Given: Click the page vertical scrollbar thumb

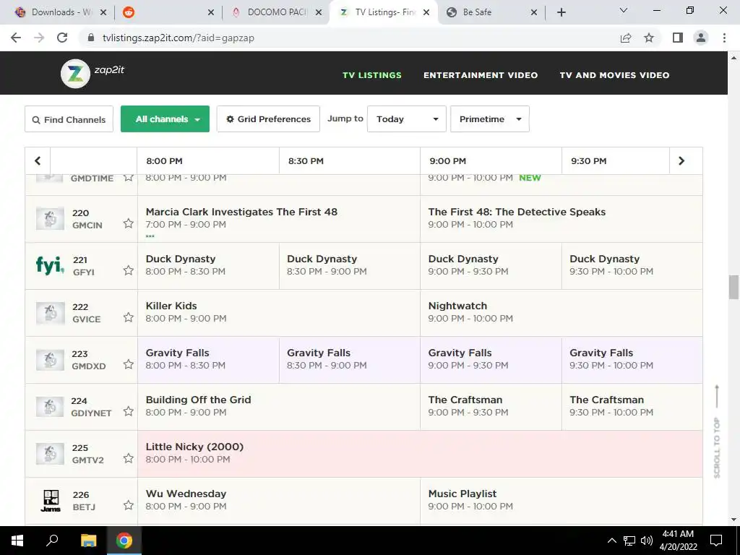Looking at the screenshot, I should click(733, 287).
